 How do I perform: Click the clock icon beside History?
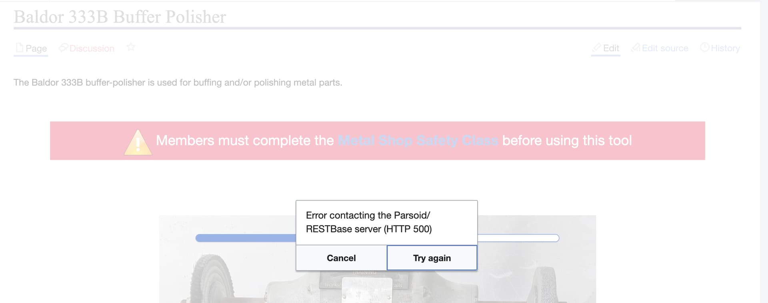pos(704,47)
